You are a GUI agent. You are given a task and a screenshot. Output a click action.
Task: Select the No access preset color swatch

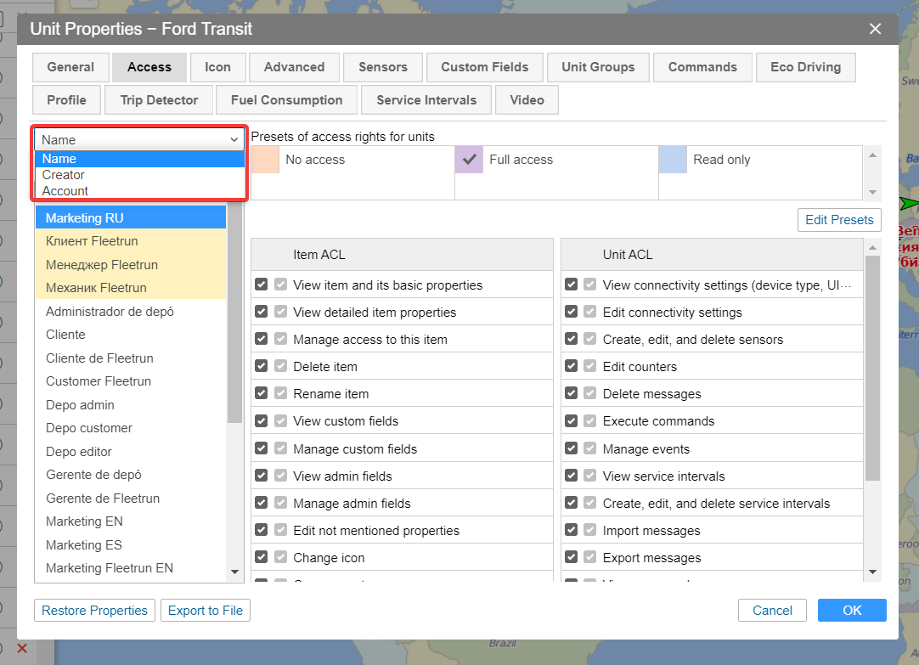[264, 160]
